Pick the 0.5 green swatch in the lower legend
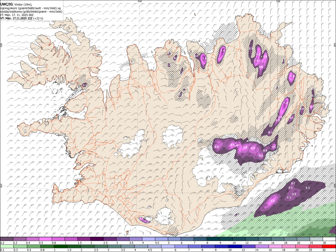Screen dimensions: 336x252 coord(34,246)
